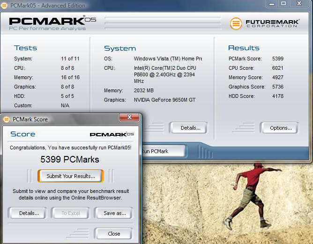Click the System tests count 11 of 11
The image size is (313, 244).
pyautogui.click(x=70, y=59)
